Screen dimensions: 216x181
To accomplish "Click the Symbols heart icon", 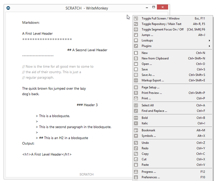I will click(x=136, y=136).
